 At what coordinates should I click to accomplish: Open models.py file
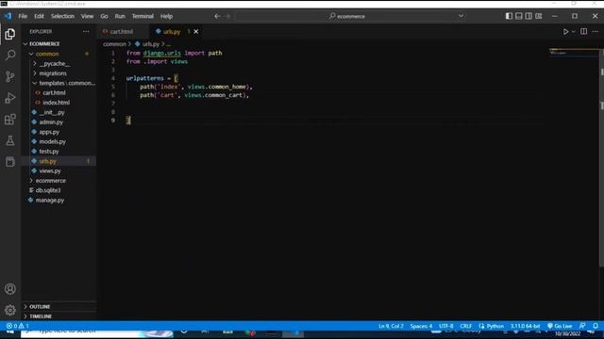(x=52, y=141)
